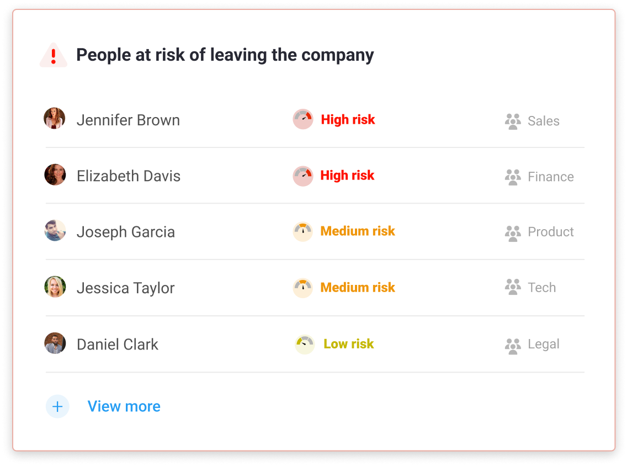Click Daniel Clark's low risk gauge icon
This screenshot has height=466, width=627.
(x=305, y=345)
